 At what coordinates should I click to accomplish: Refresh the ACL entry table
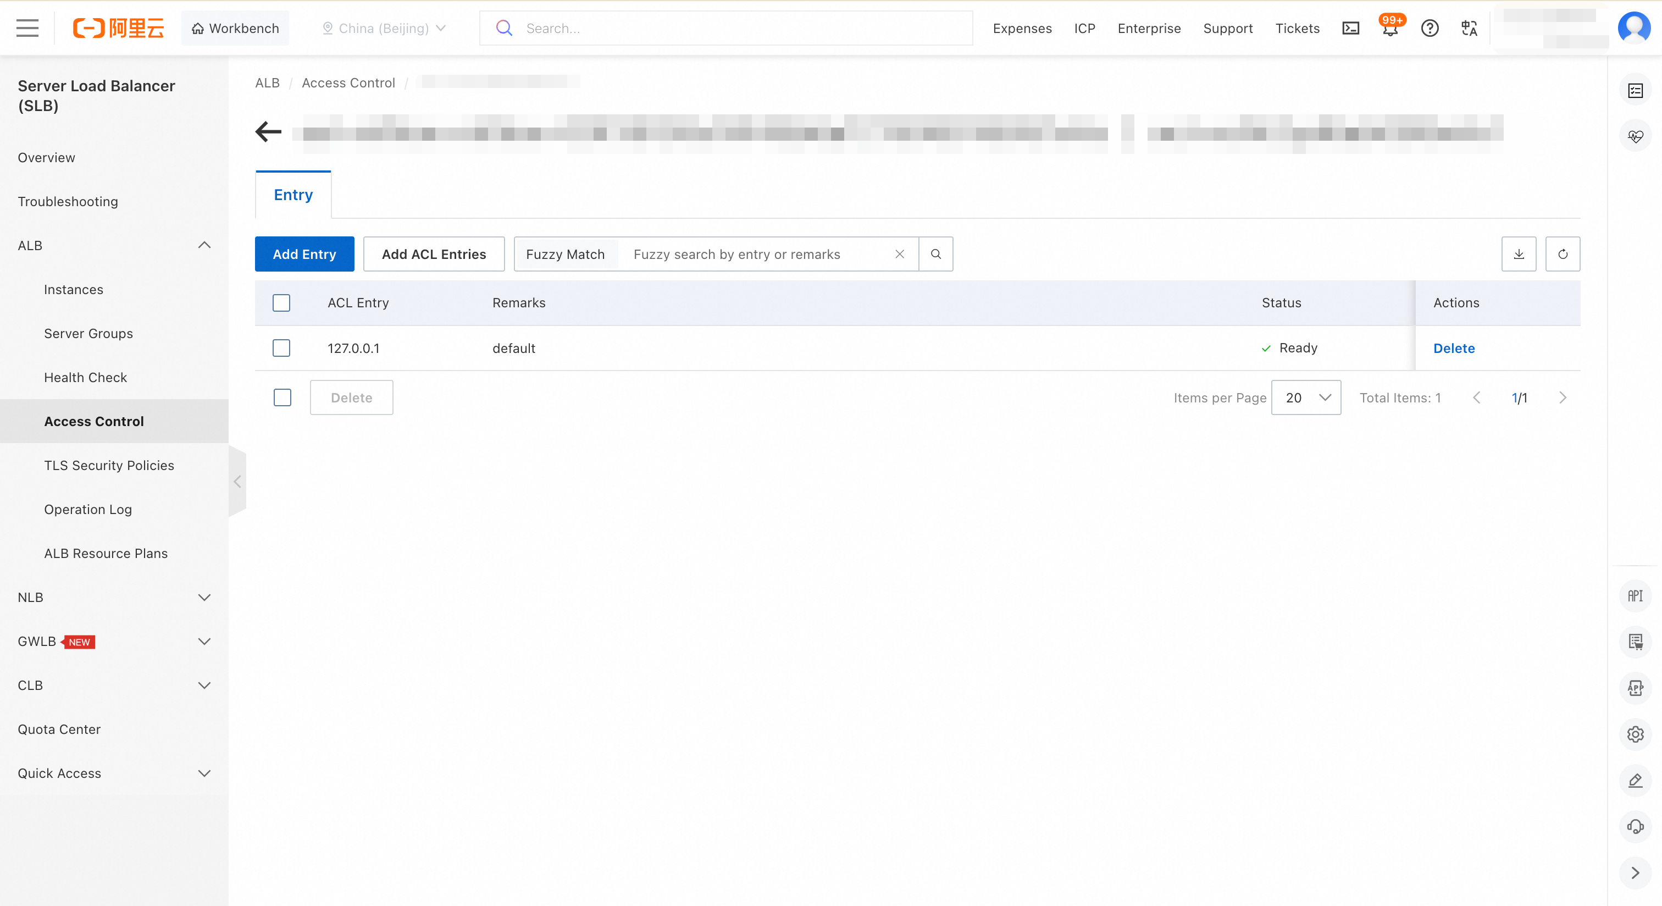click(1563, 253)
